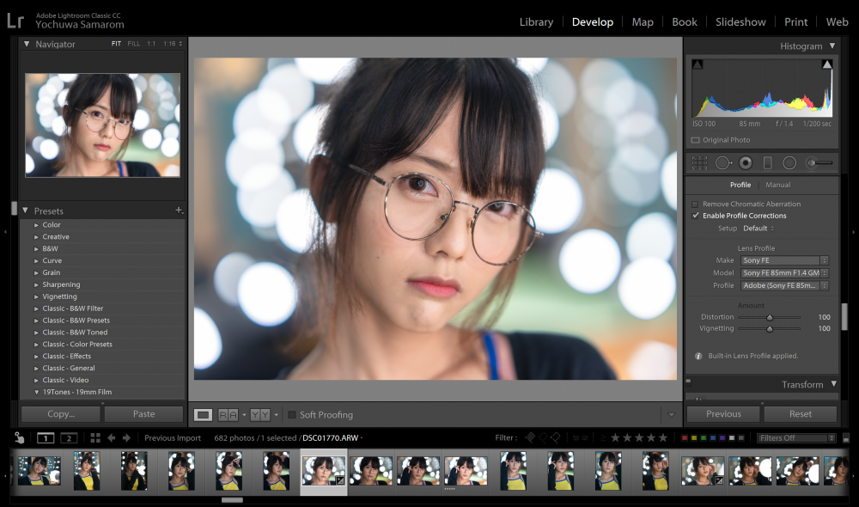Select the Adjustment Brush tool

(x=819, y=162)
